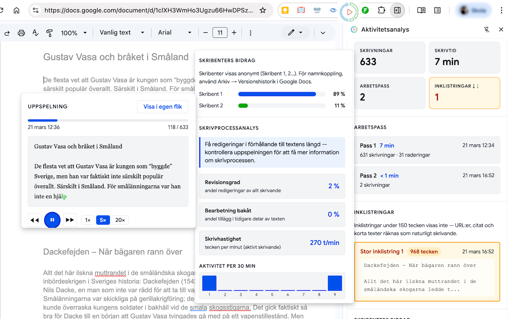Viewport: 510px width, 319px height.
Task: Click activity chart bar for period 9
Action: pos(335,283)
